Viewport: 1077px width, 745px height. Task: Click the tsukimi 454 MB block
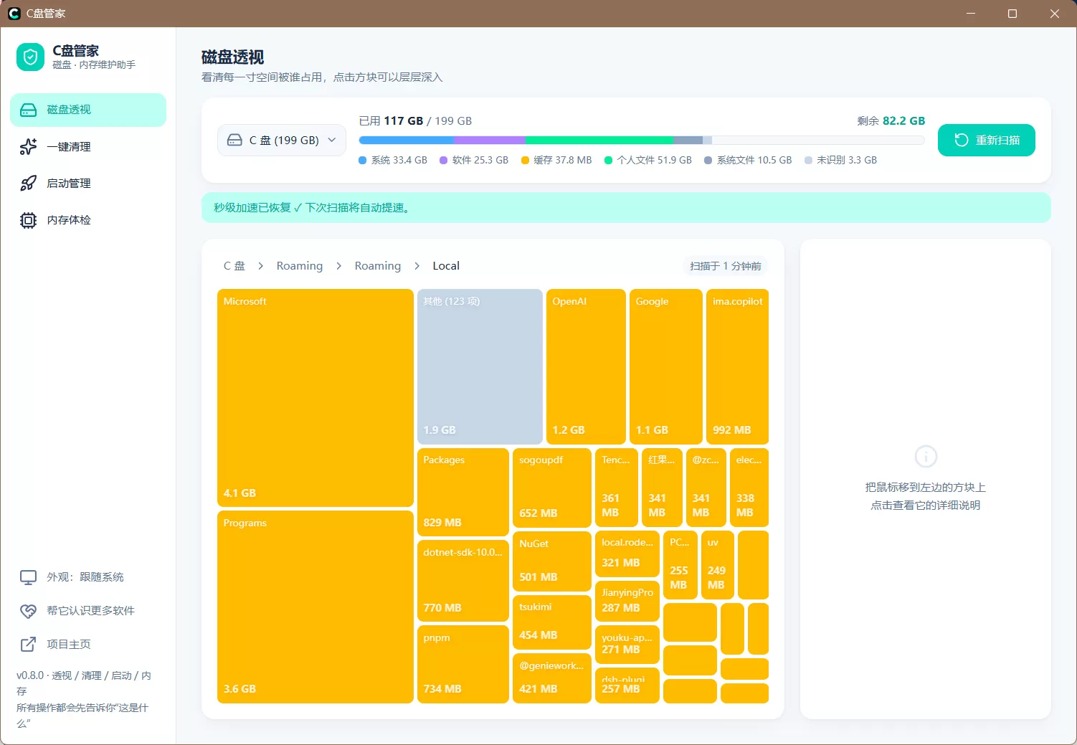pyautogui.click(x=552, y=622)
